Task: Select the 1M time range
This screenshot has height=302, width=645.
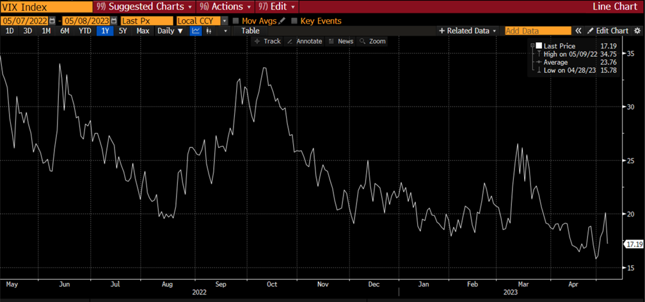Action: [46, 31]
